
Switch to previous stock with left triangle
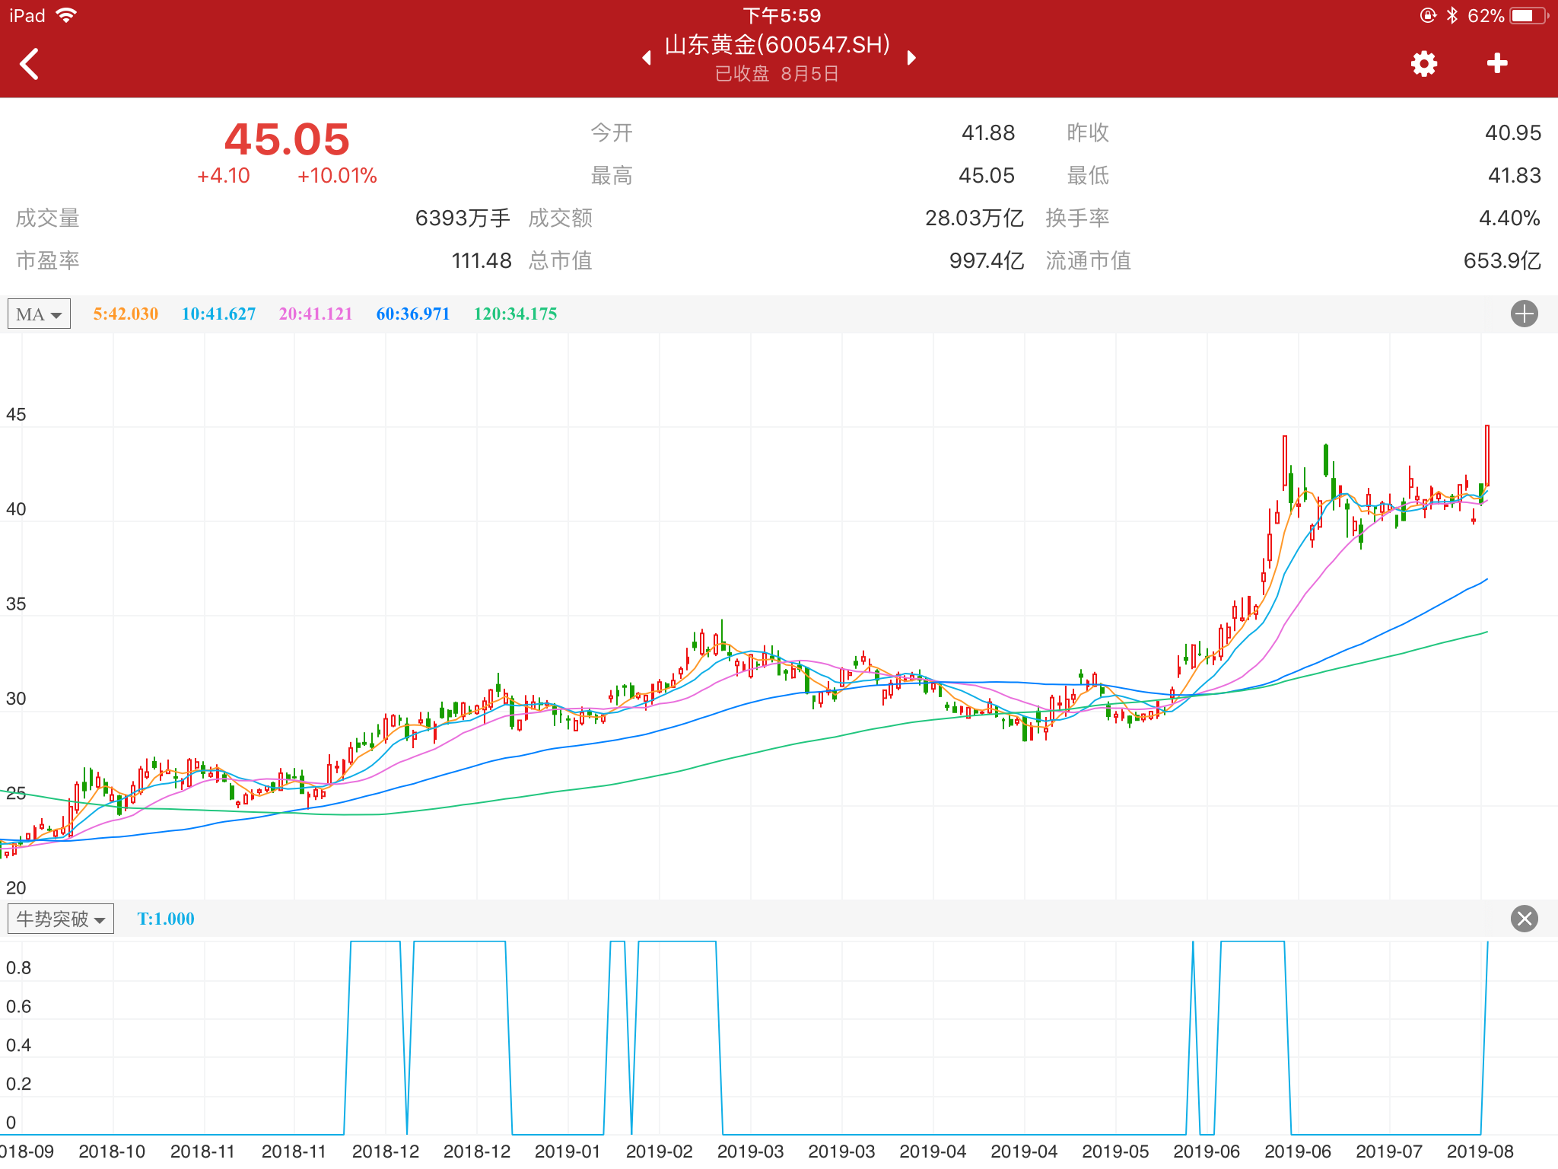click(647, 58)
